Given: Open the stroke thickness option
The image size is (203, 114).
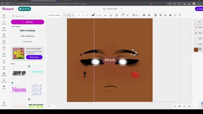Looking at the screenshot, I should [x=144, y=15].
